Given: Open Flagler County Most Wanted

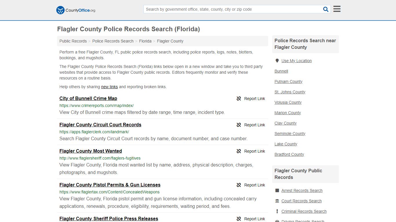Looking at the screenshot, I should pyautogui.click(x=90, y=151).
